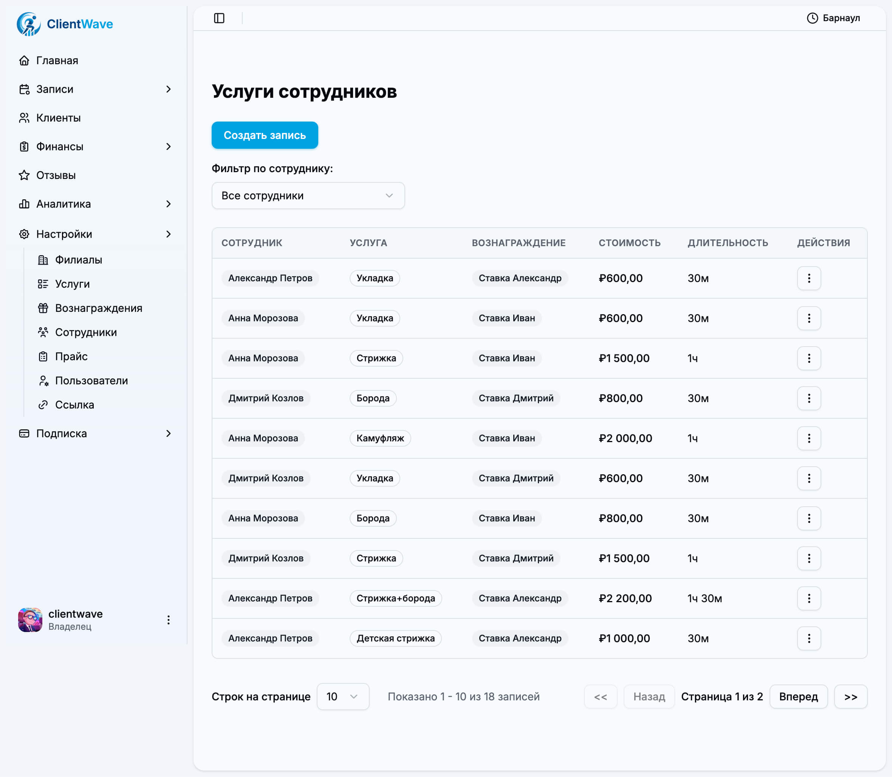The width and height of the screenshot is (892, 777).
Task: Open actions menu for Детская стрижка row
Action: [809, 638]
